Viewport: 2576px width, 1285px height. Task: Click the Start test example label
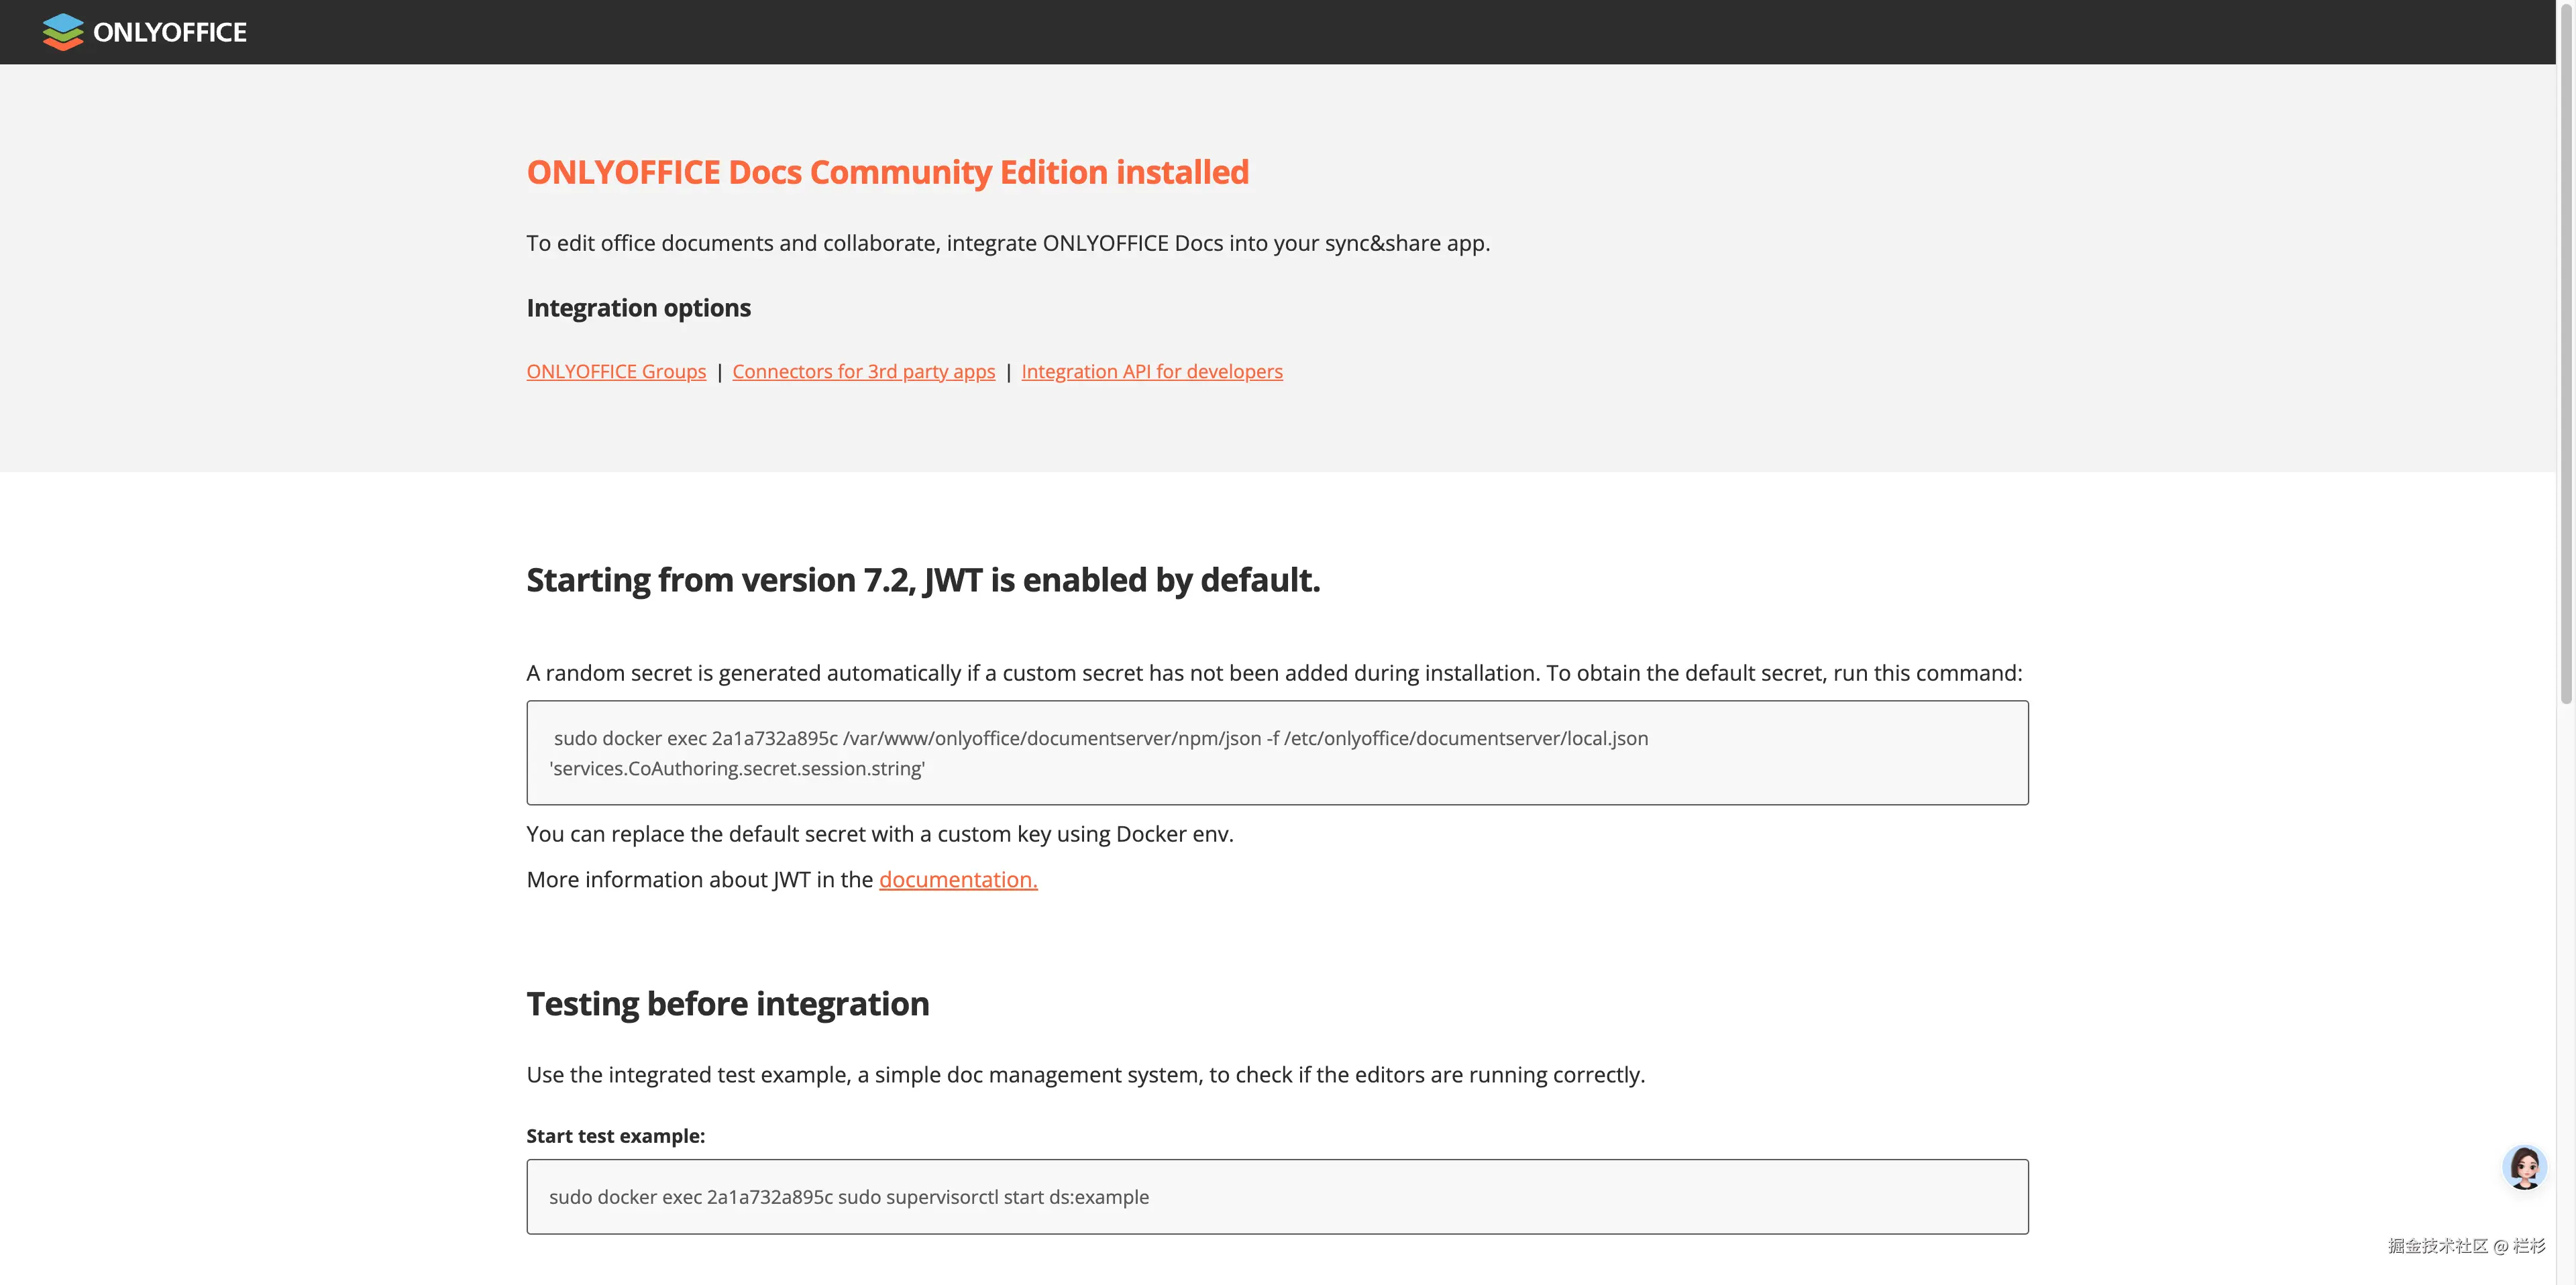pos(615,1136)
